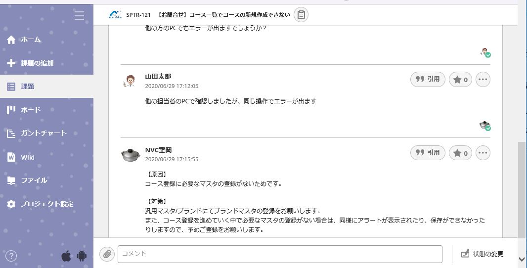Viewport: 527px width, 268px height.
Task: Click the vertical scrollbar thumb
Action: click(522, 190)
